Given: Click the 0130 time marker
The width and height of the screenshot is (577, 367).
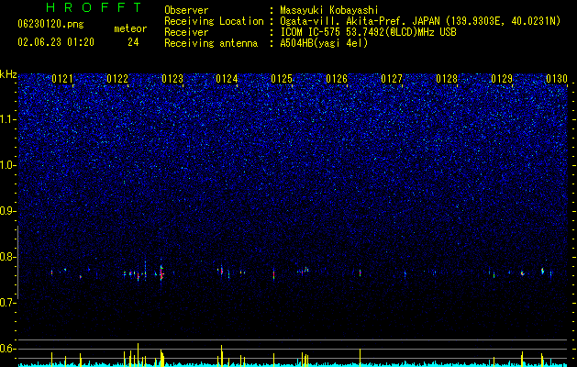Looking at the screenshot, I should (x=557, y=79).
